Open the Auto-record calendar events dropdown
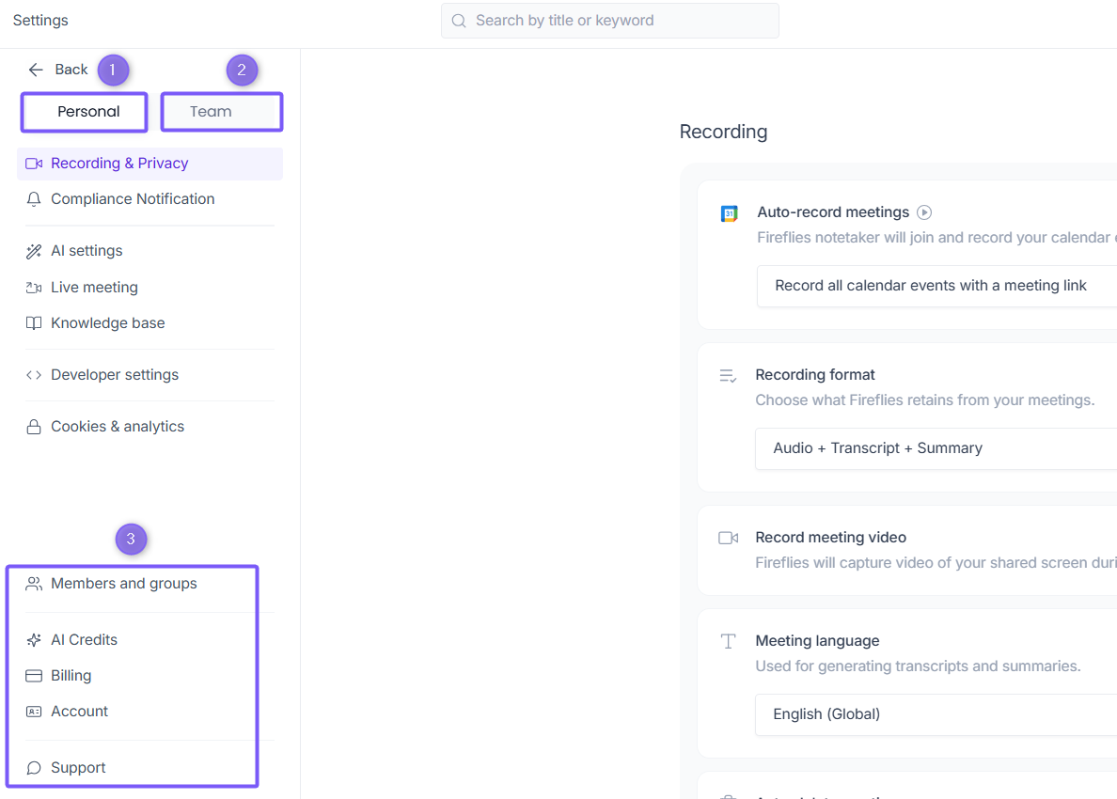This screenshot has width=1117, height=799. pyautogui.click(x=936, y=286)
